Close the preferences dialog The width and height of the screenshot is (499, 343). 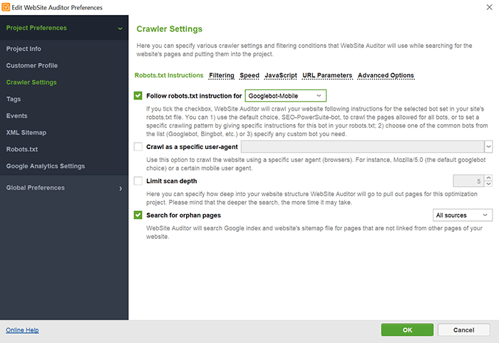point(489,7)
